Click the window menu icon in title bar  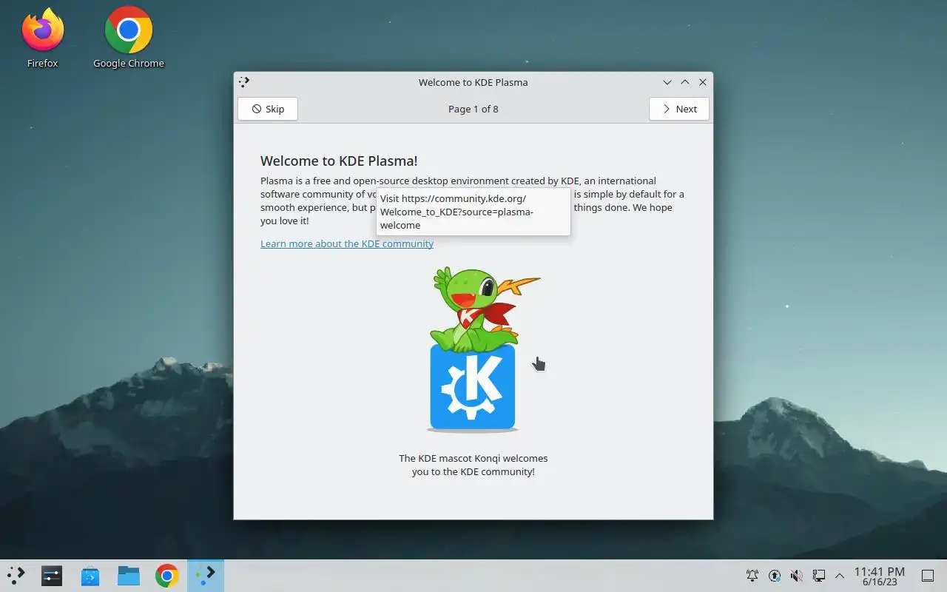coord(245,82)
